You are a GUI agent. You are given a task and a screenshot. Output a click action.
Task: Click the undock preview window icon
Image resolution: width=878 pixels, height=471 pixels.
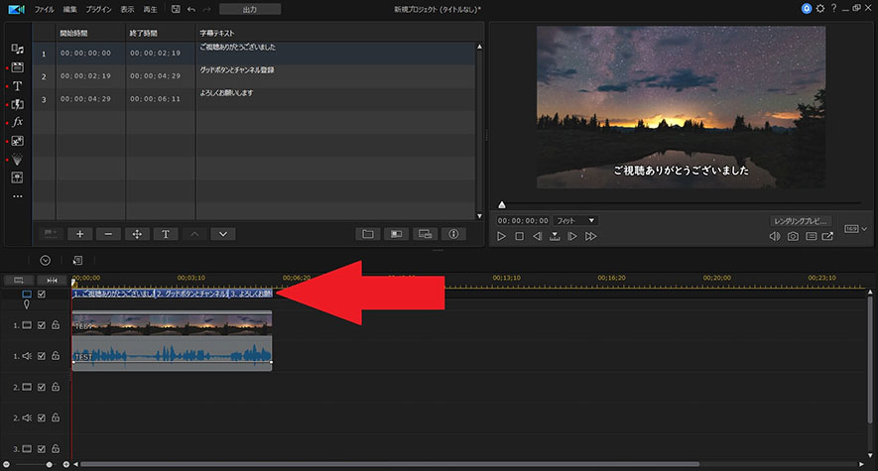[x=828, y=237]
